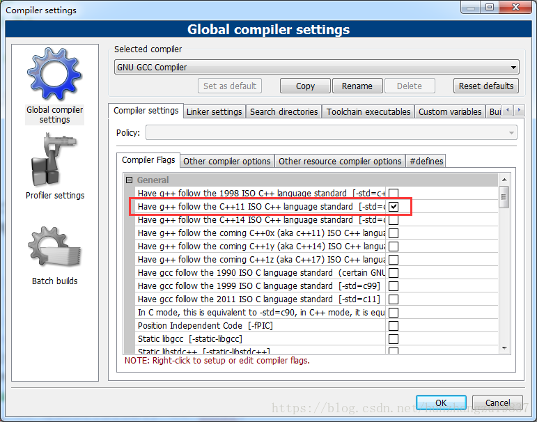Select the Compiler Flags sub-tab
537x422 pixels.
pyautogui.click(x=148, y=160)
